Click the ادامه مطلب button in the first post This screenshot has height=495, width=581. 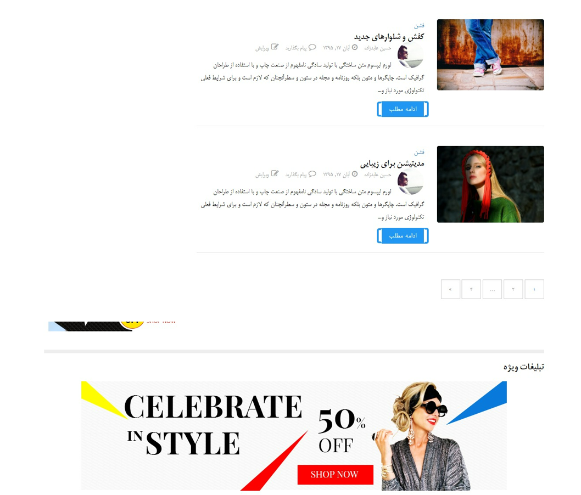point(403,109)
